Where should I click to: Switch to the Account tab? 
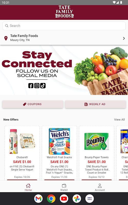pyautogui.click(x=100, y=187)
